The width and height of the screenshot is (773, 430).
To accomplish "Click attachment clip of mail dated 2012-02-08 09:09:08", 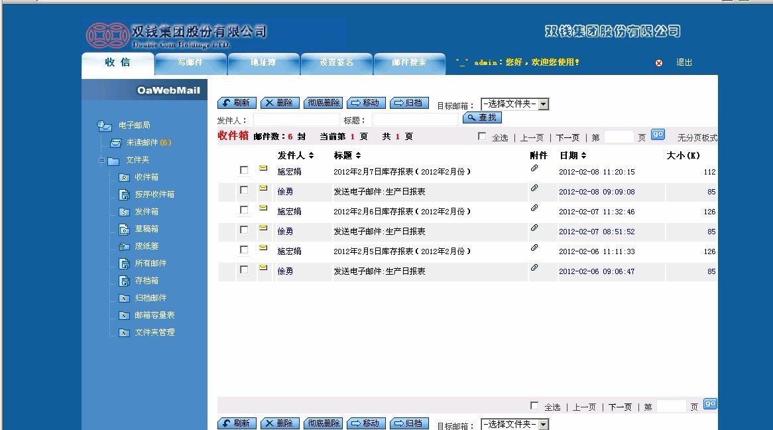I will (534, 188).
